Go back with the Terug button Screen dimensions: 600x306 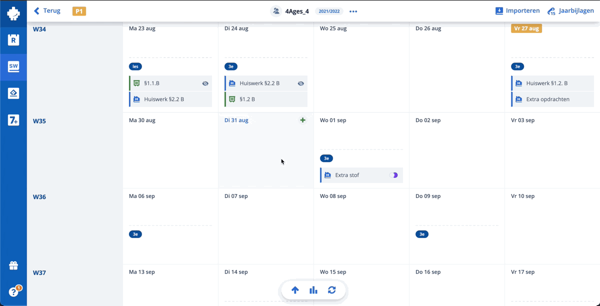pyautogui.click(x=47, y=10)
